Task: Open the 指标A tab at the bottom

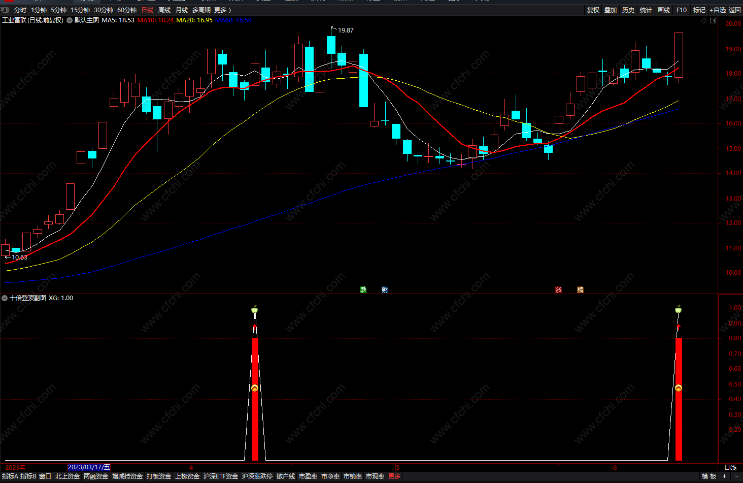Action: [9, 476]
